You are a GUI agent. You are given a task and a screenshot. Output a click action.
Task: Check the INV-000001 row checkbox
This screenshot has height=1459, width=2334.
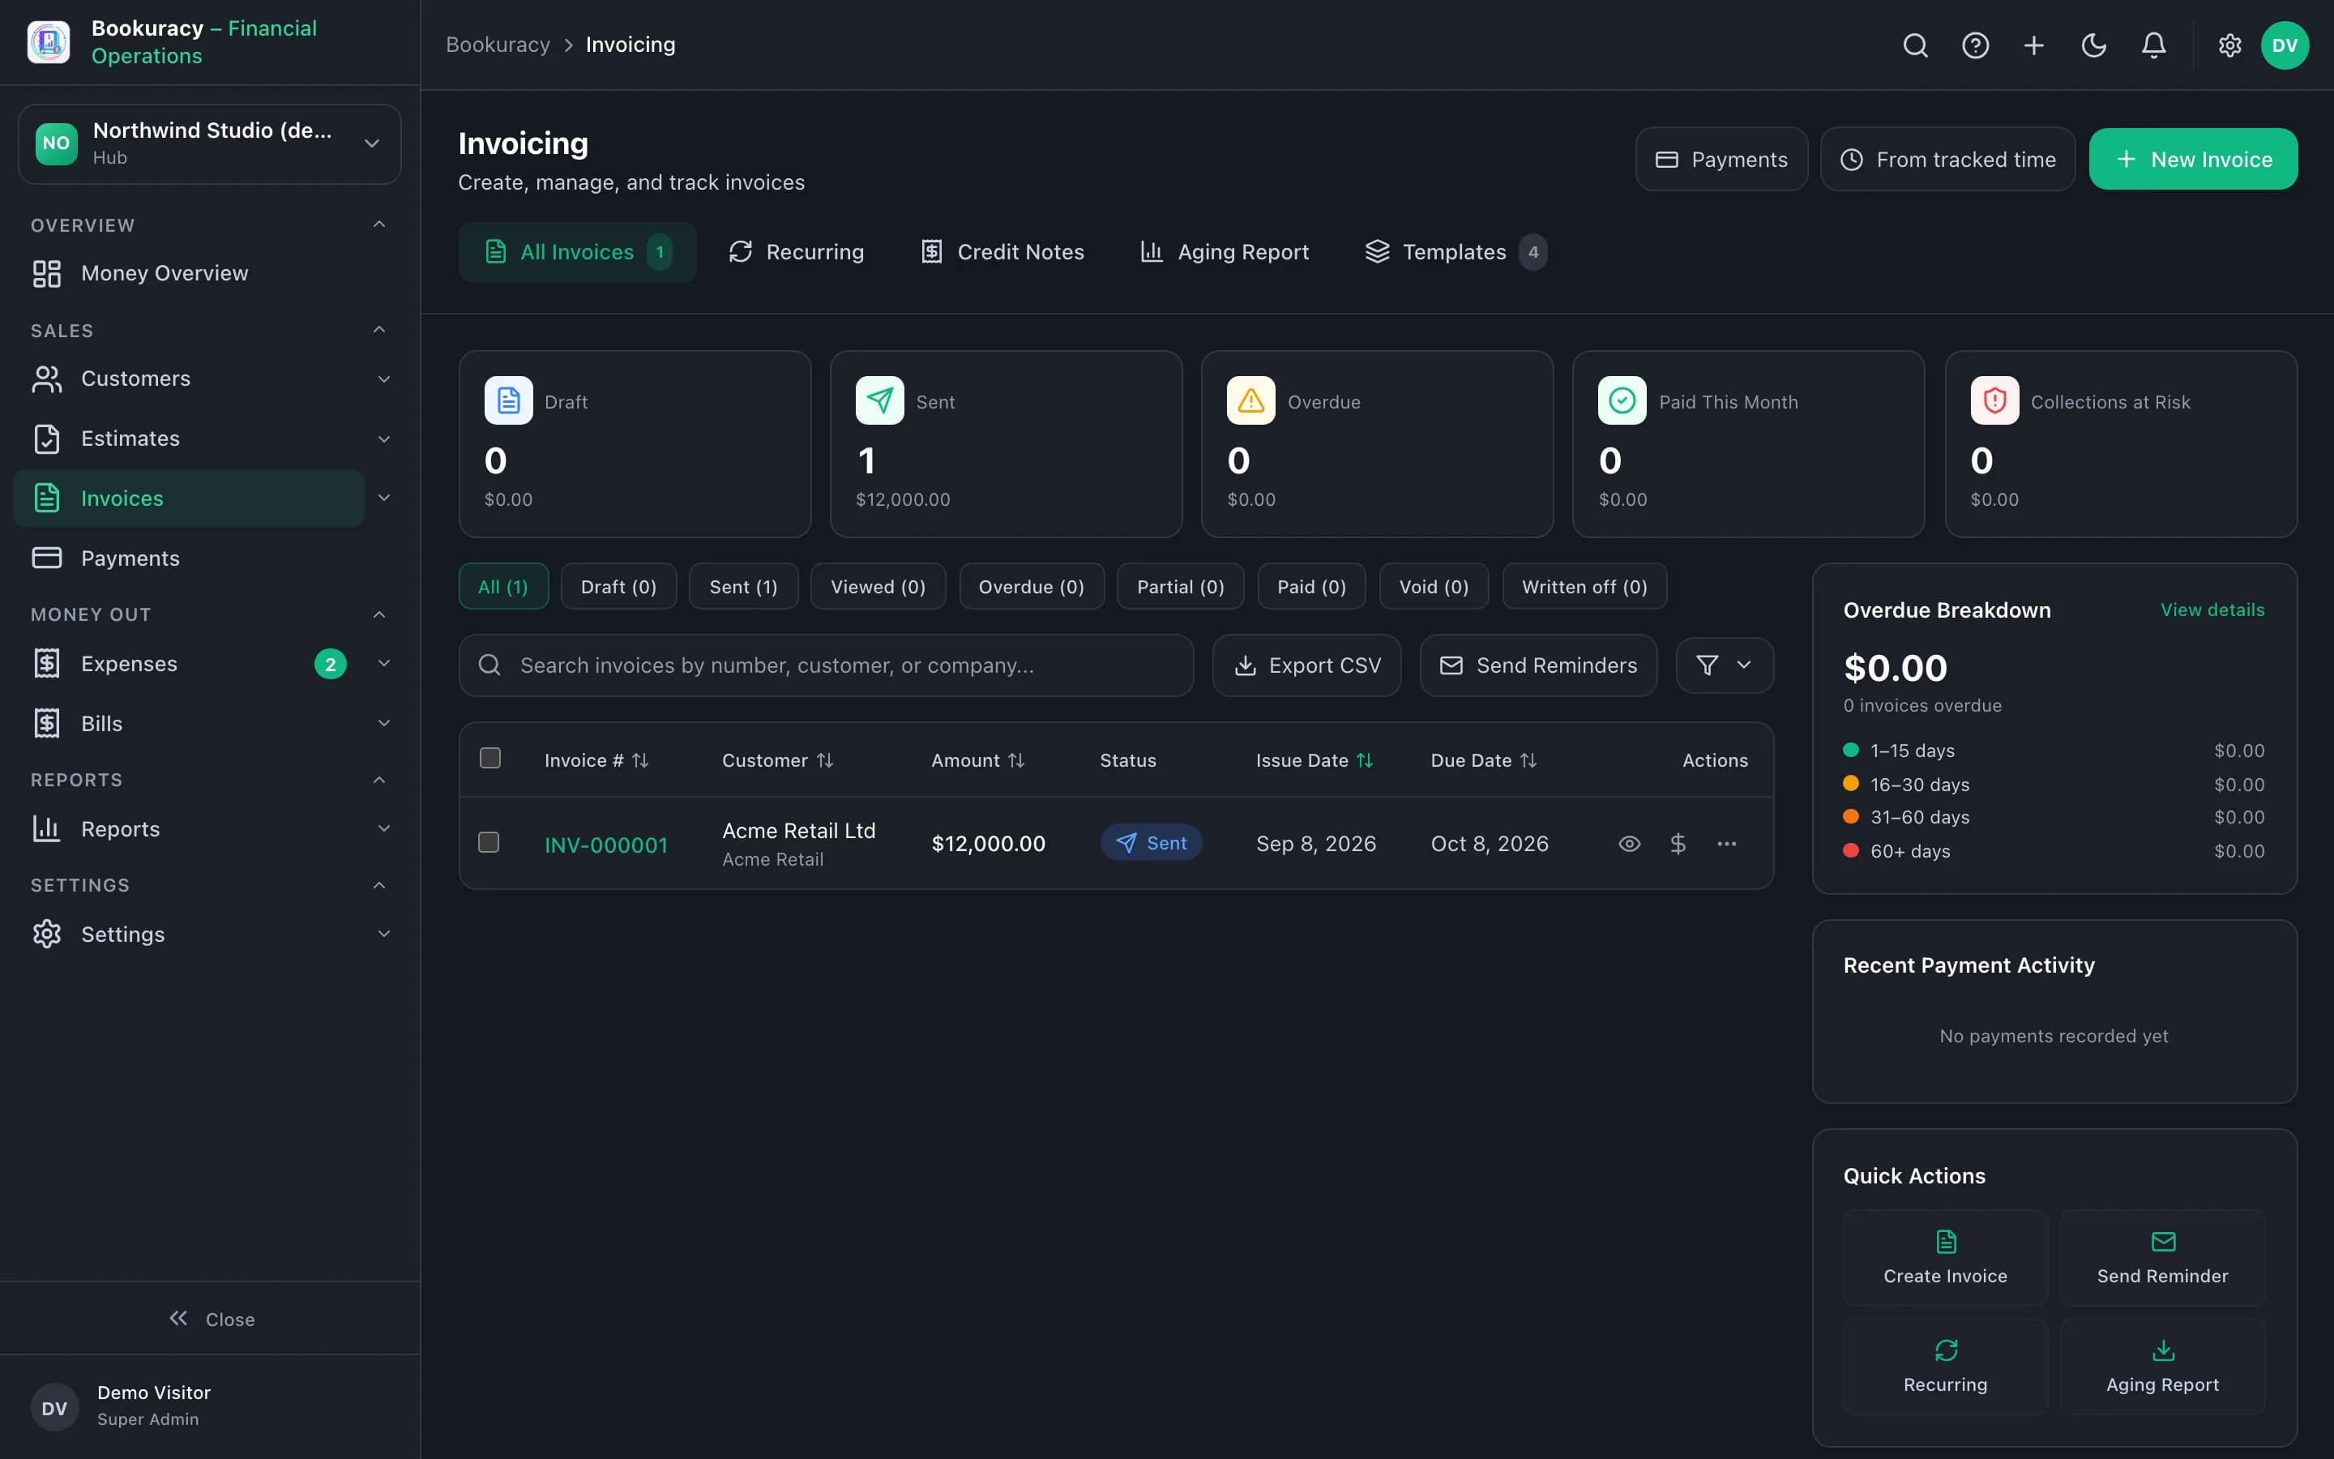pyautogui.click(x=489, y=842)
